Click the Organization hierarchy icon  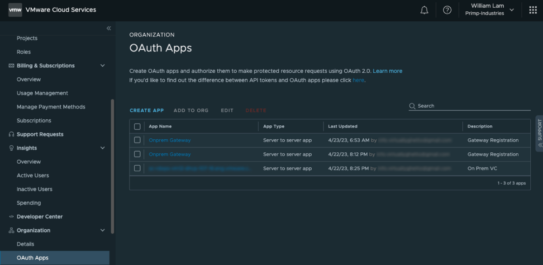tap(12, 230)
